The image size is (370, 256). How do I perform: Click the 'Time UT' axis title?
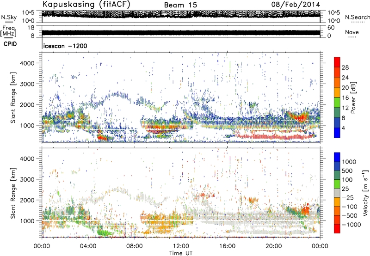click(181, 253)
